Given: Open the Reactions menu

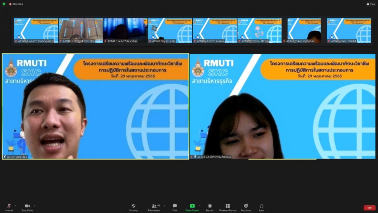Looking at the screenshot, I should (x=245, y=207).
